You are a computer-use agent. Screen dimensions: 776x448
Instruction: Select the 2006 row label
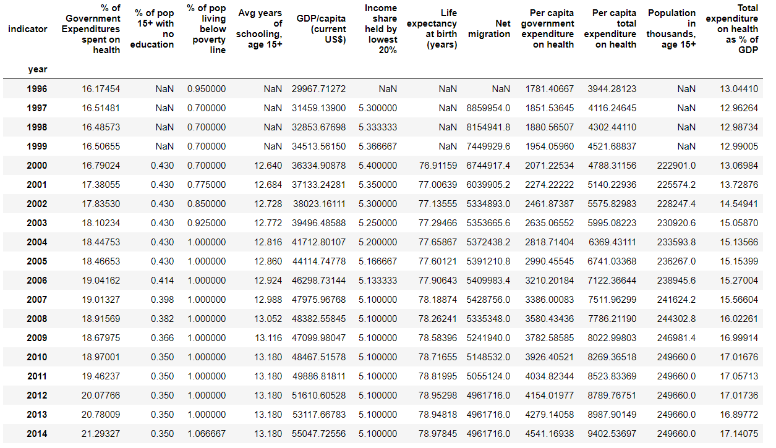pyautogui.click(x=37, y=281)
